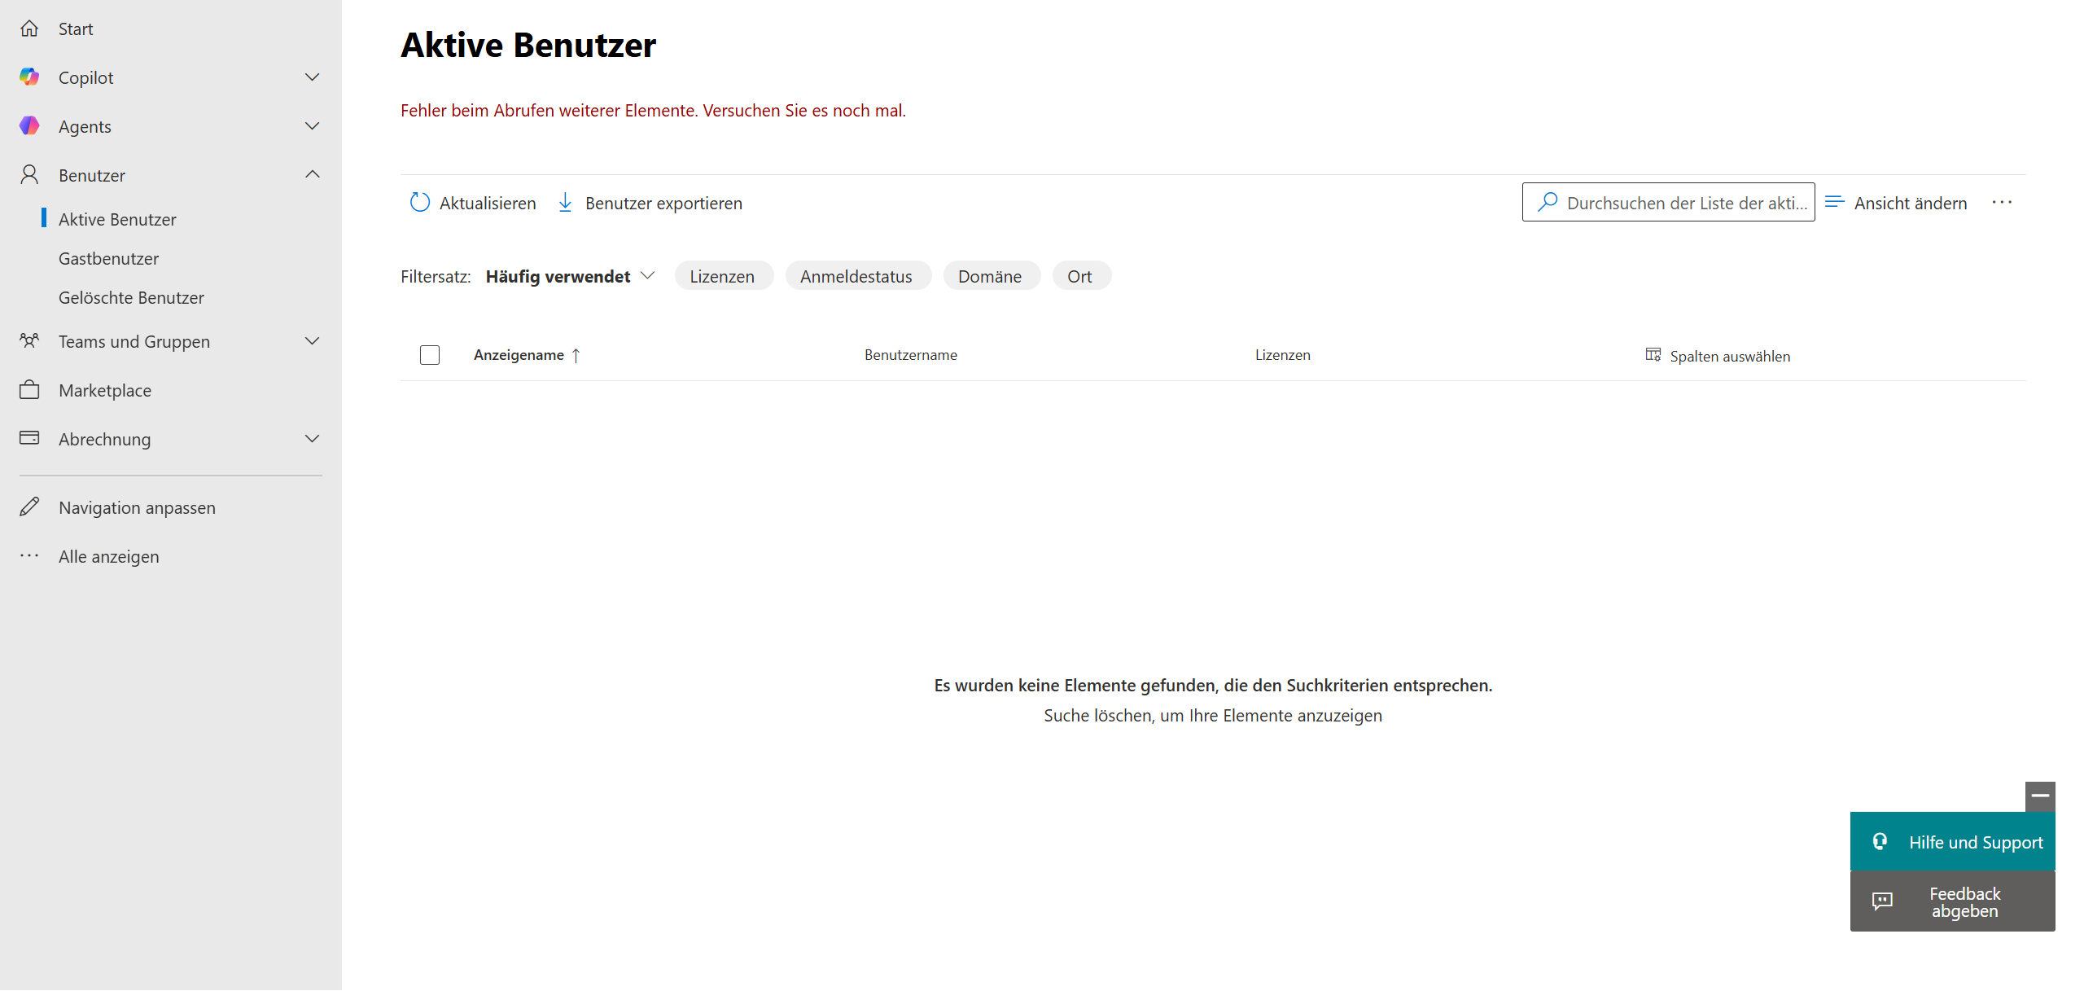Open Hilfe und Support panel
Viewport: 2084px width, 991px height.
click(x=1952, y=841)
